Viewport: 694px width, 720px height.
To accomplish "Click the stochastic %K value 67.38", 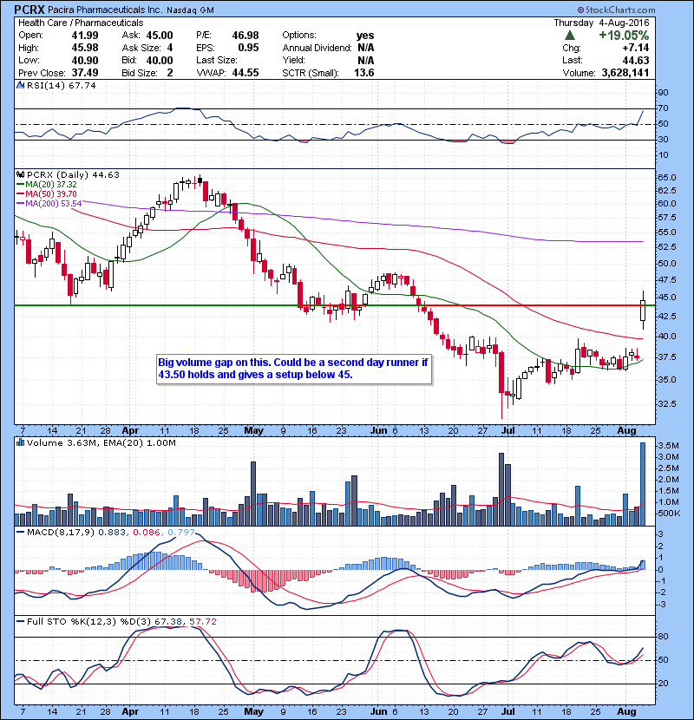I will 168,622.
